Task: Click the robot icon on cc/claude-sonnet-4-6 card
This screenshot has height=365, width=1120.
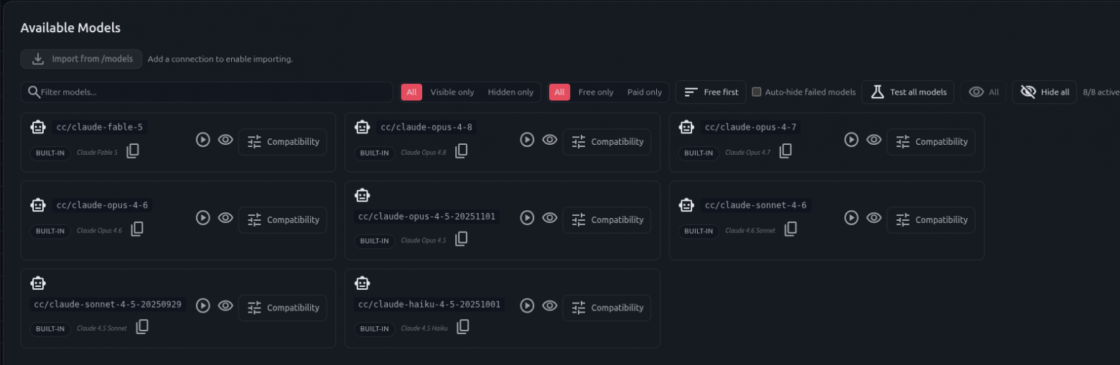Action: click(687, 206)
